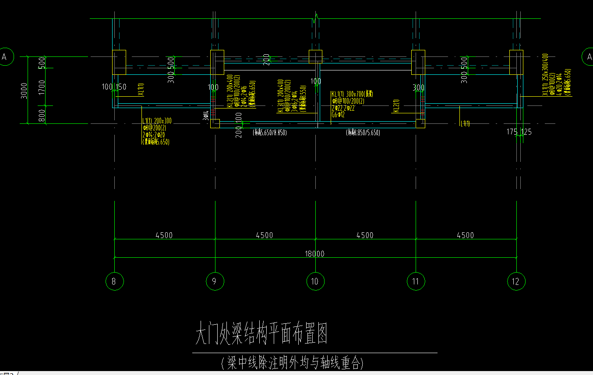Select the XL1(1) 250x300/400 annotation

[545, 75]
